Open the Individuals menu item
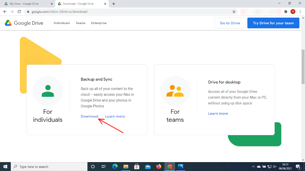305x171 pixels. [x=62, y=23]
